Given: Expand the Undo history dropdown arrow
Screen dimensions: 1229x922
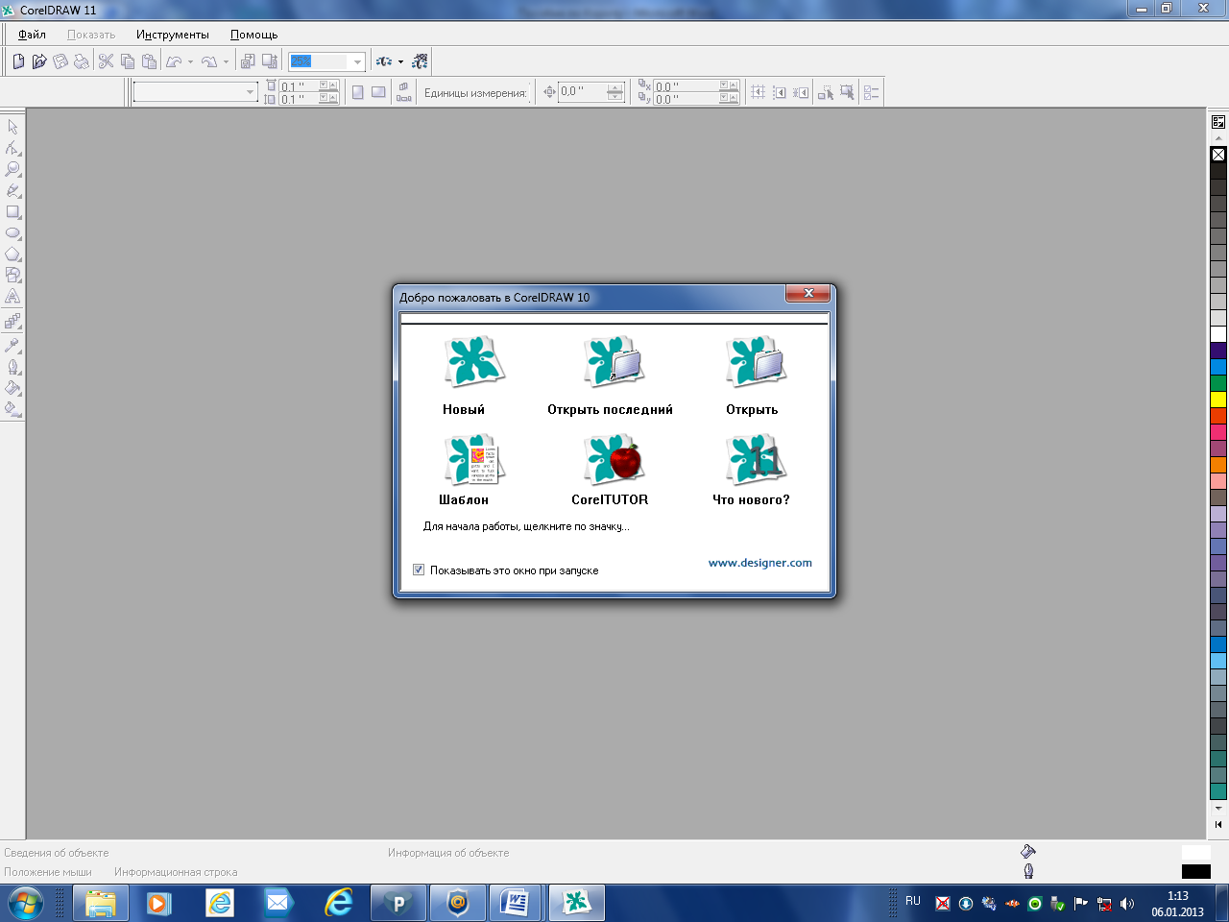Looking at the screenshot, I should [x=190, y=61].
